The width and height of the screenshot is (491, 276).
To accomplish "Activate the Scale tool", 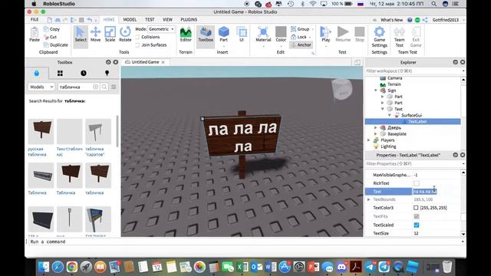I will [110, 34].
